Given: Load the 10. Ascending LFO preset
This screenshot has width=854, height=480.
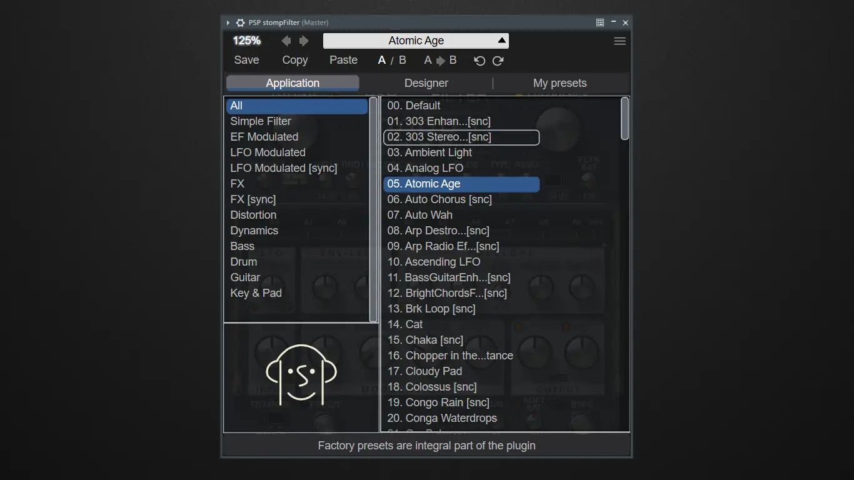Looking at the screenshot, I should click(x=461, y=262).
